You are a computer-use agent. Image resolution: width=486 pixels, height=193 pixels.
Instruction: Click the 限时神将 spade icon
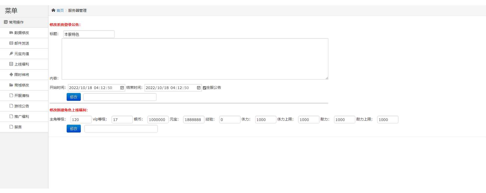pos(11,75)
